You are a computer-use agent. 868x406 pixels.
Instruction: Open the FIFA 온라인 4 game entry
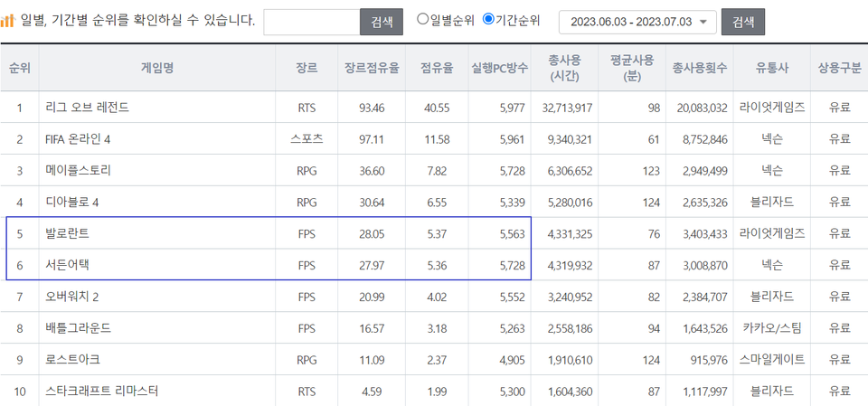pos(78,139)
